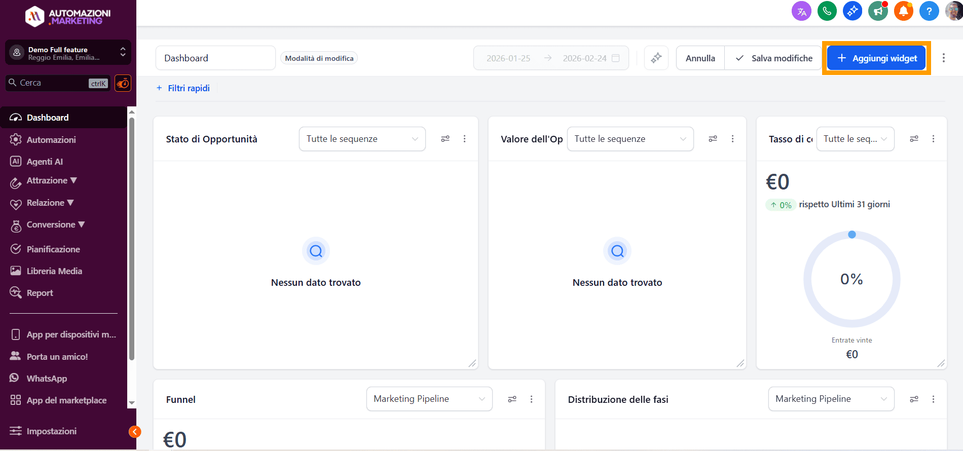Click the Dashboard name input field
963x451 pixels.
(215, 58)
